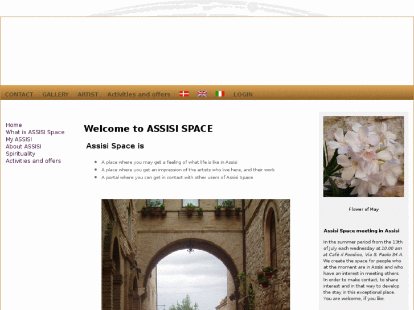
Task: Click Activities and offers in top navbar
Action: point(138,94)
